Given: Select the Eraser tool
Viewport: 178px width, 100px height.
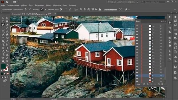Looking at the screenshot, I should tap(7, 34).
